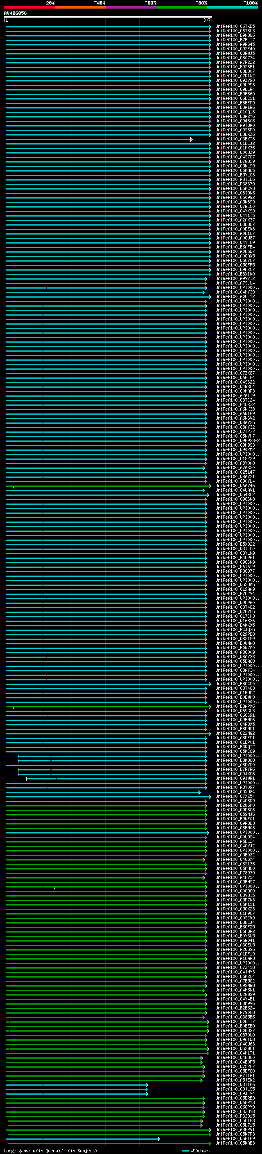This screenshot has width=262, height=1154.
Task: Select hit label UniRef100_A8BR91
Action: click(235, 1129)
